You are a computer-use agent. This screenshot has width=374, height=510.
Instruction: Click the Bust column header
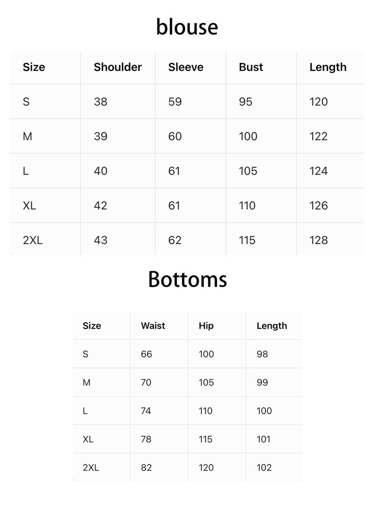(251, 67)
